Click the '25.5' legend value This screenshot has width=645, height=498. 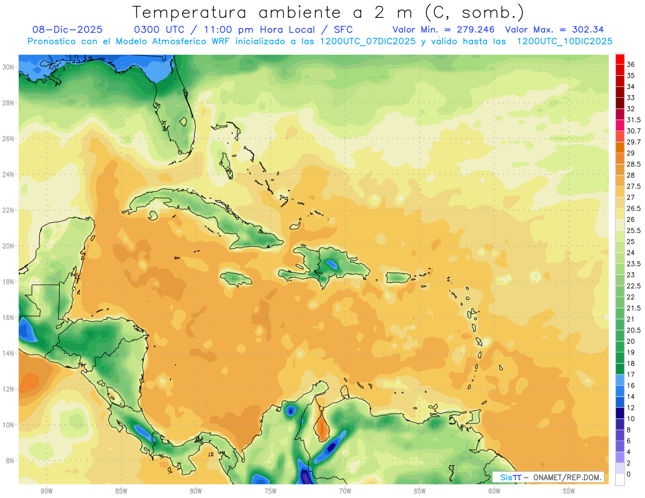(633, 230)
